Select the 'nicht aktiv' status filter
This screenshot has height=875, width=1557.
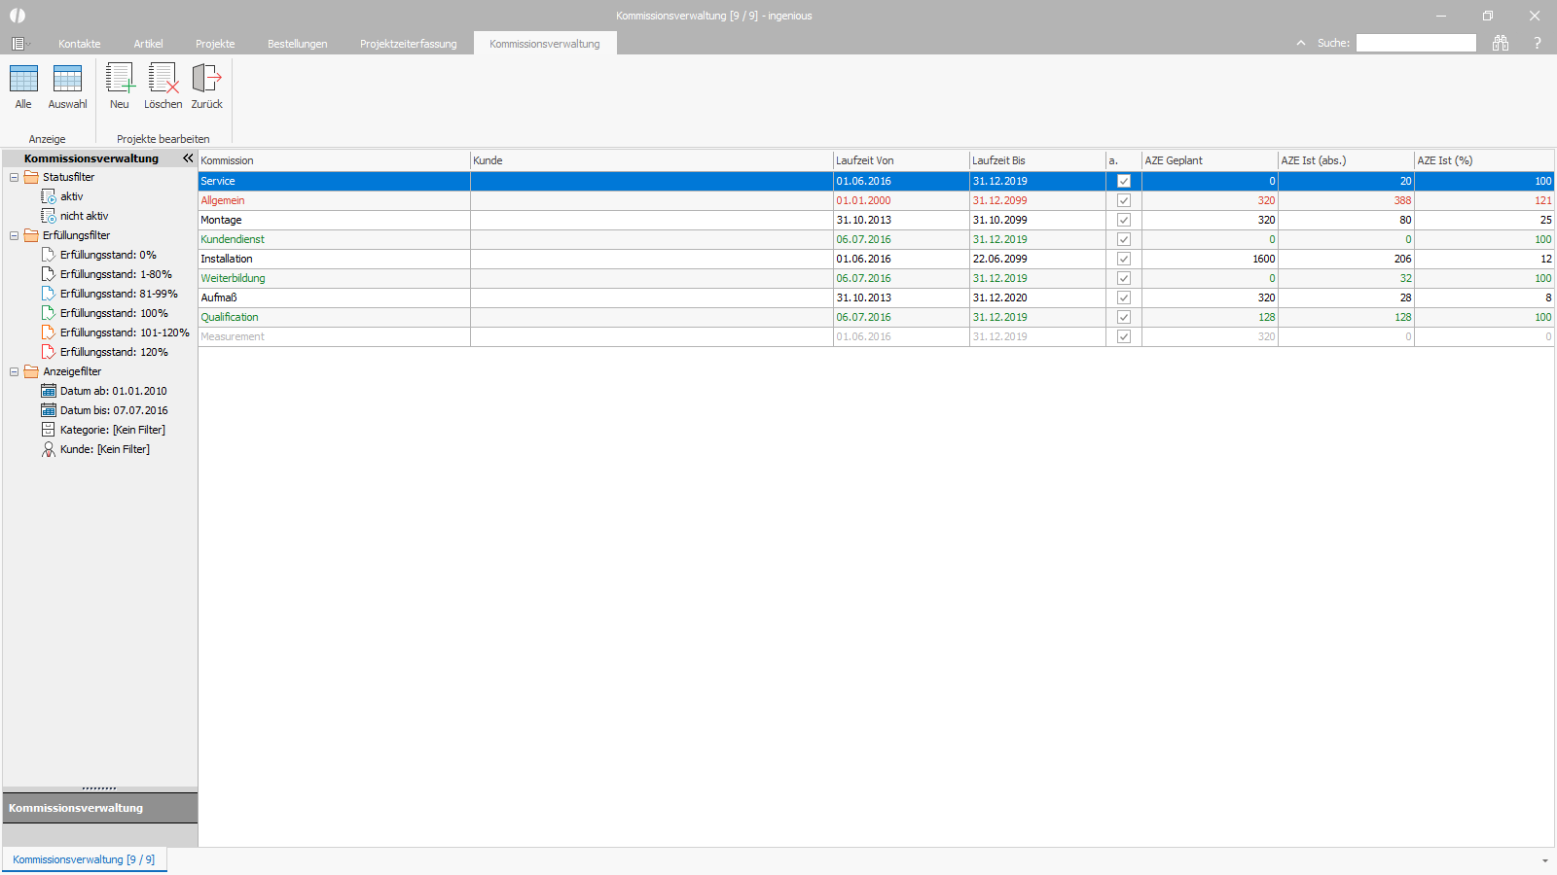84,216
